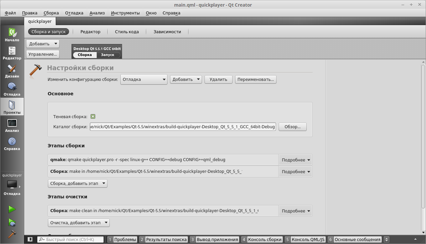
Task: Open the Консоль сборки output pane
Action: click(262, 239)
